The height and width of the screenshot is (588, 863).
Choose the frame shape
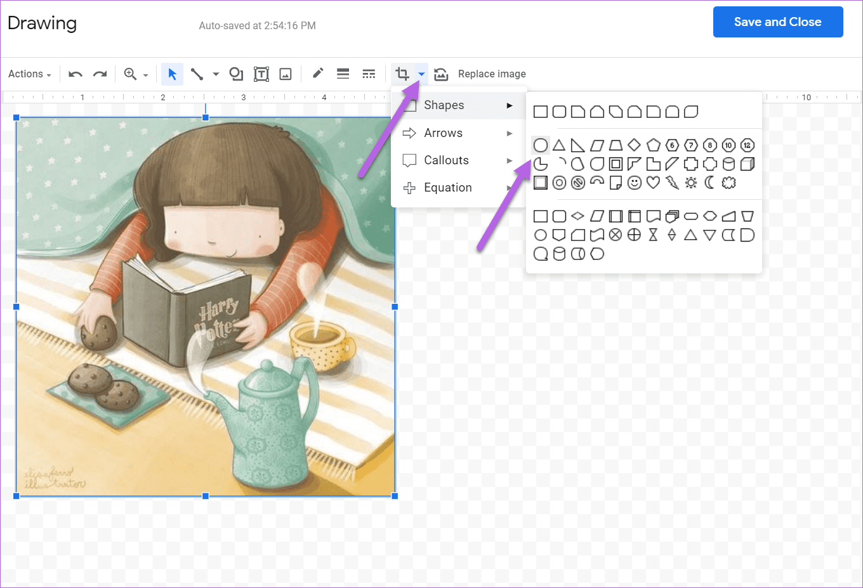click(x=616, y=164)
